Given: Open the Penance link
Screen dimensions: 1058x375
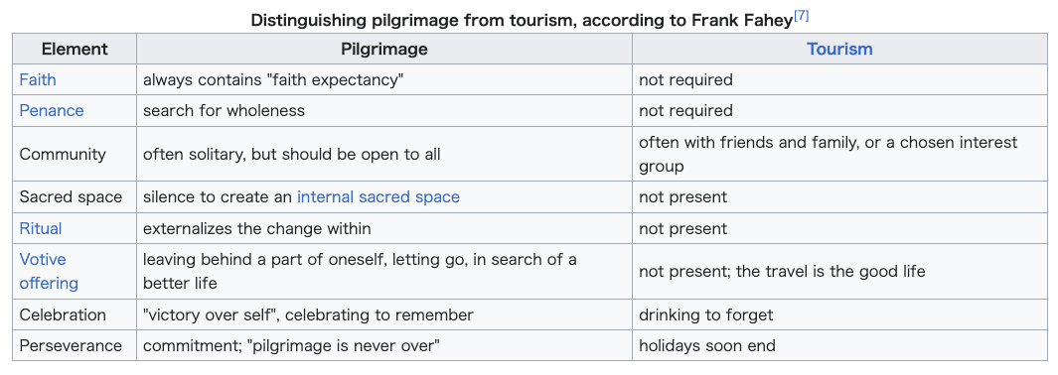Looking at the screenshot, I should tap(52, 111).
